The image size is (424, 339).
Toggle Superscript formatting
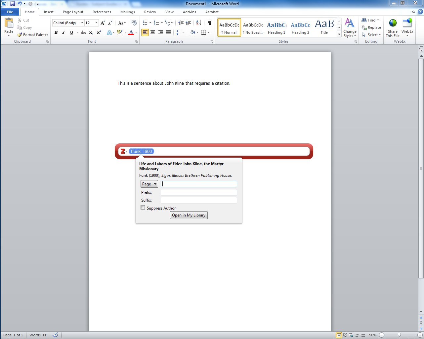(x=99, y=32)
